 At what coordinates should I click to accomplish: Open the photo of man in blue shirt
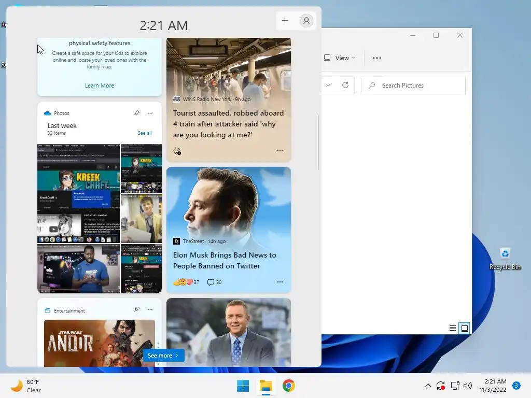pyautogui.click(x=79, y=268)
